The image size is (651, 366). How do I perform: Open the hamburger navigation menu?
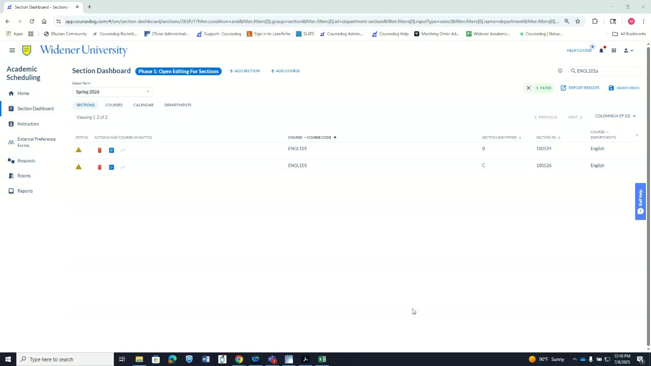click(12, 50)
